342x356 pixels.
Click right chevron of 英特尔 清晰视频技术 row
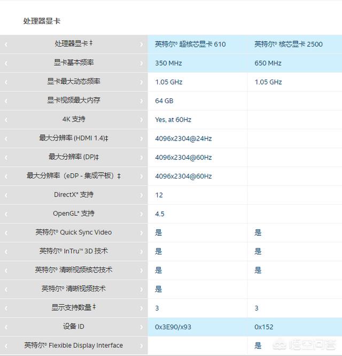pos(142,290)
